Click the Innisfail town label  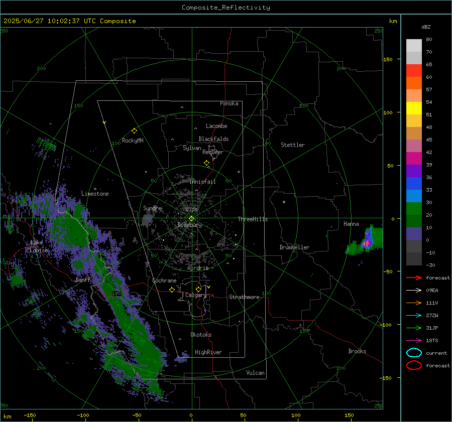tap(202, 182)
